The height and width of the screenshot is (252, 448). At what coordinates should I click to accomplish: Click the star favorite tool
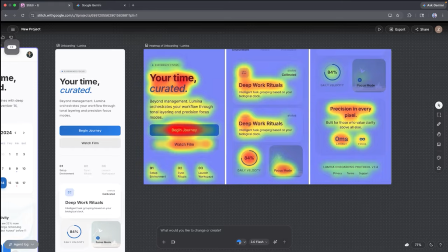point(439,168)
